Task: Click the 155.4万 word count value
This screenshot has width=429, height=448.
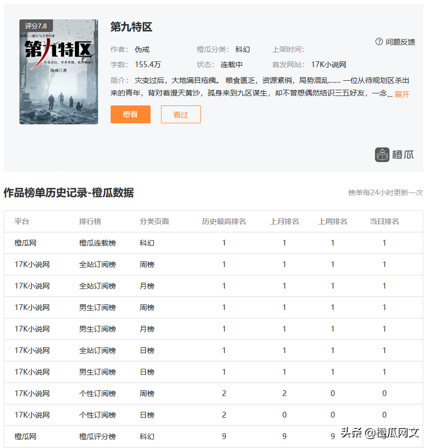Action: pos(148,65)
